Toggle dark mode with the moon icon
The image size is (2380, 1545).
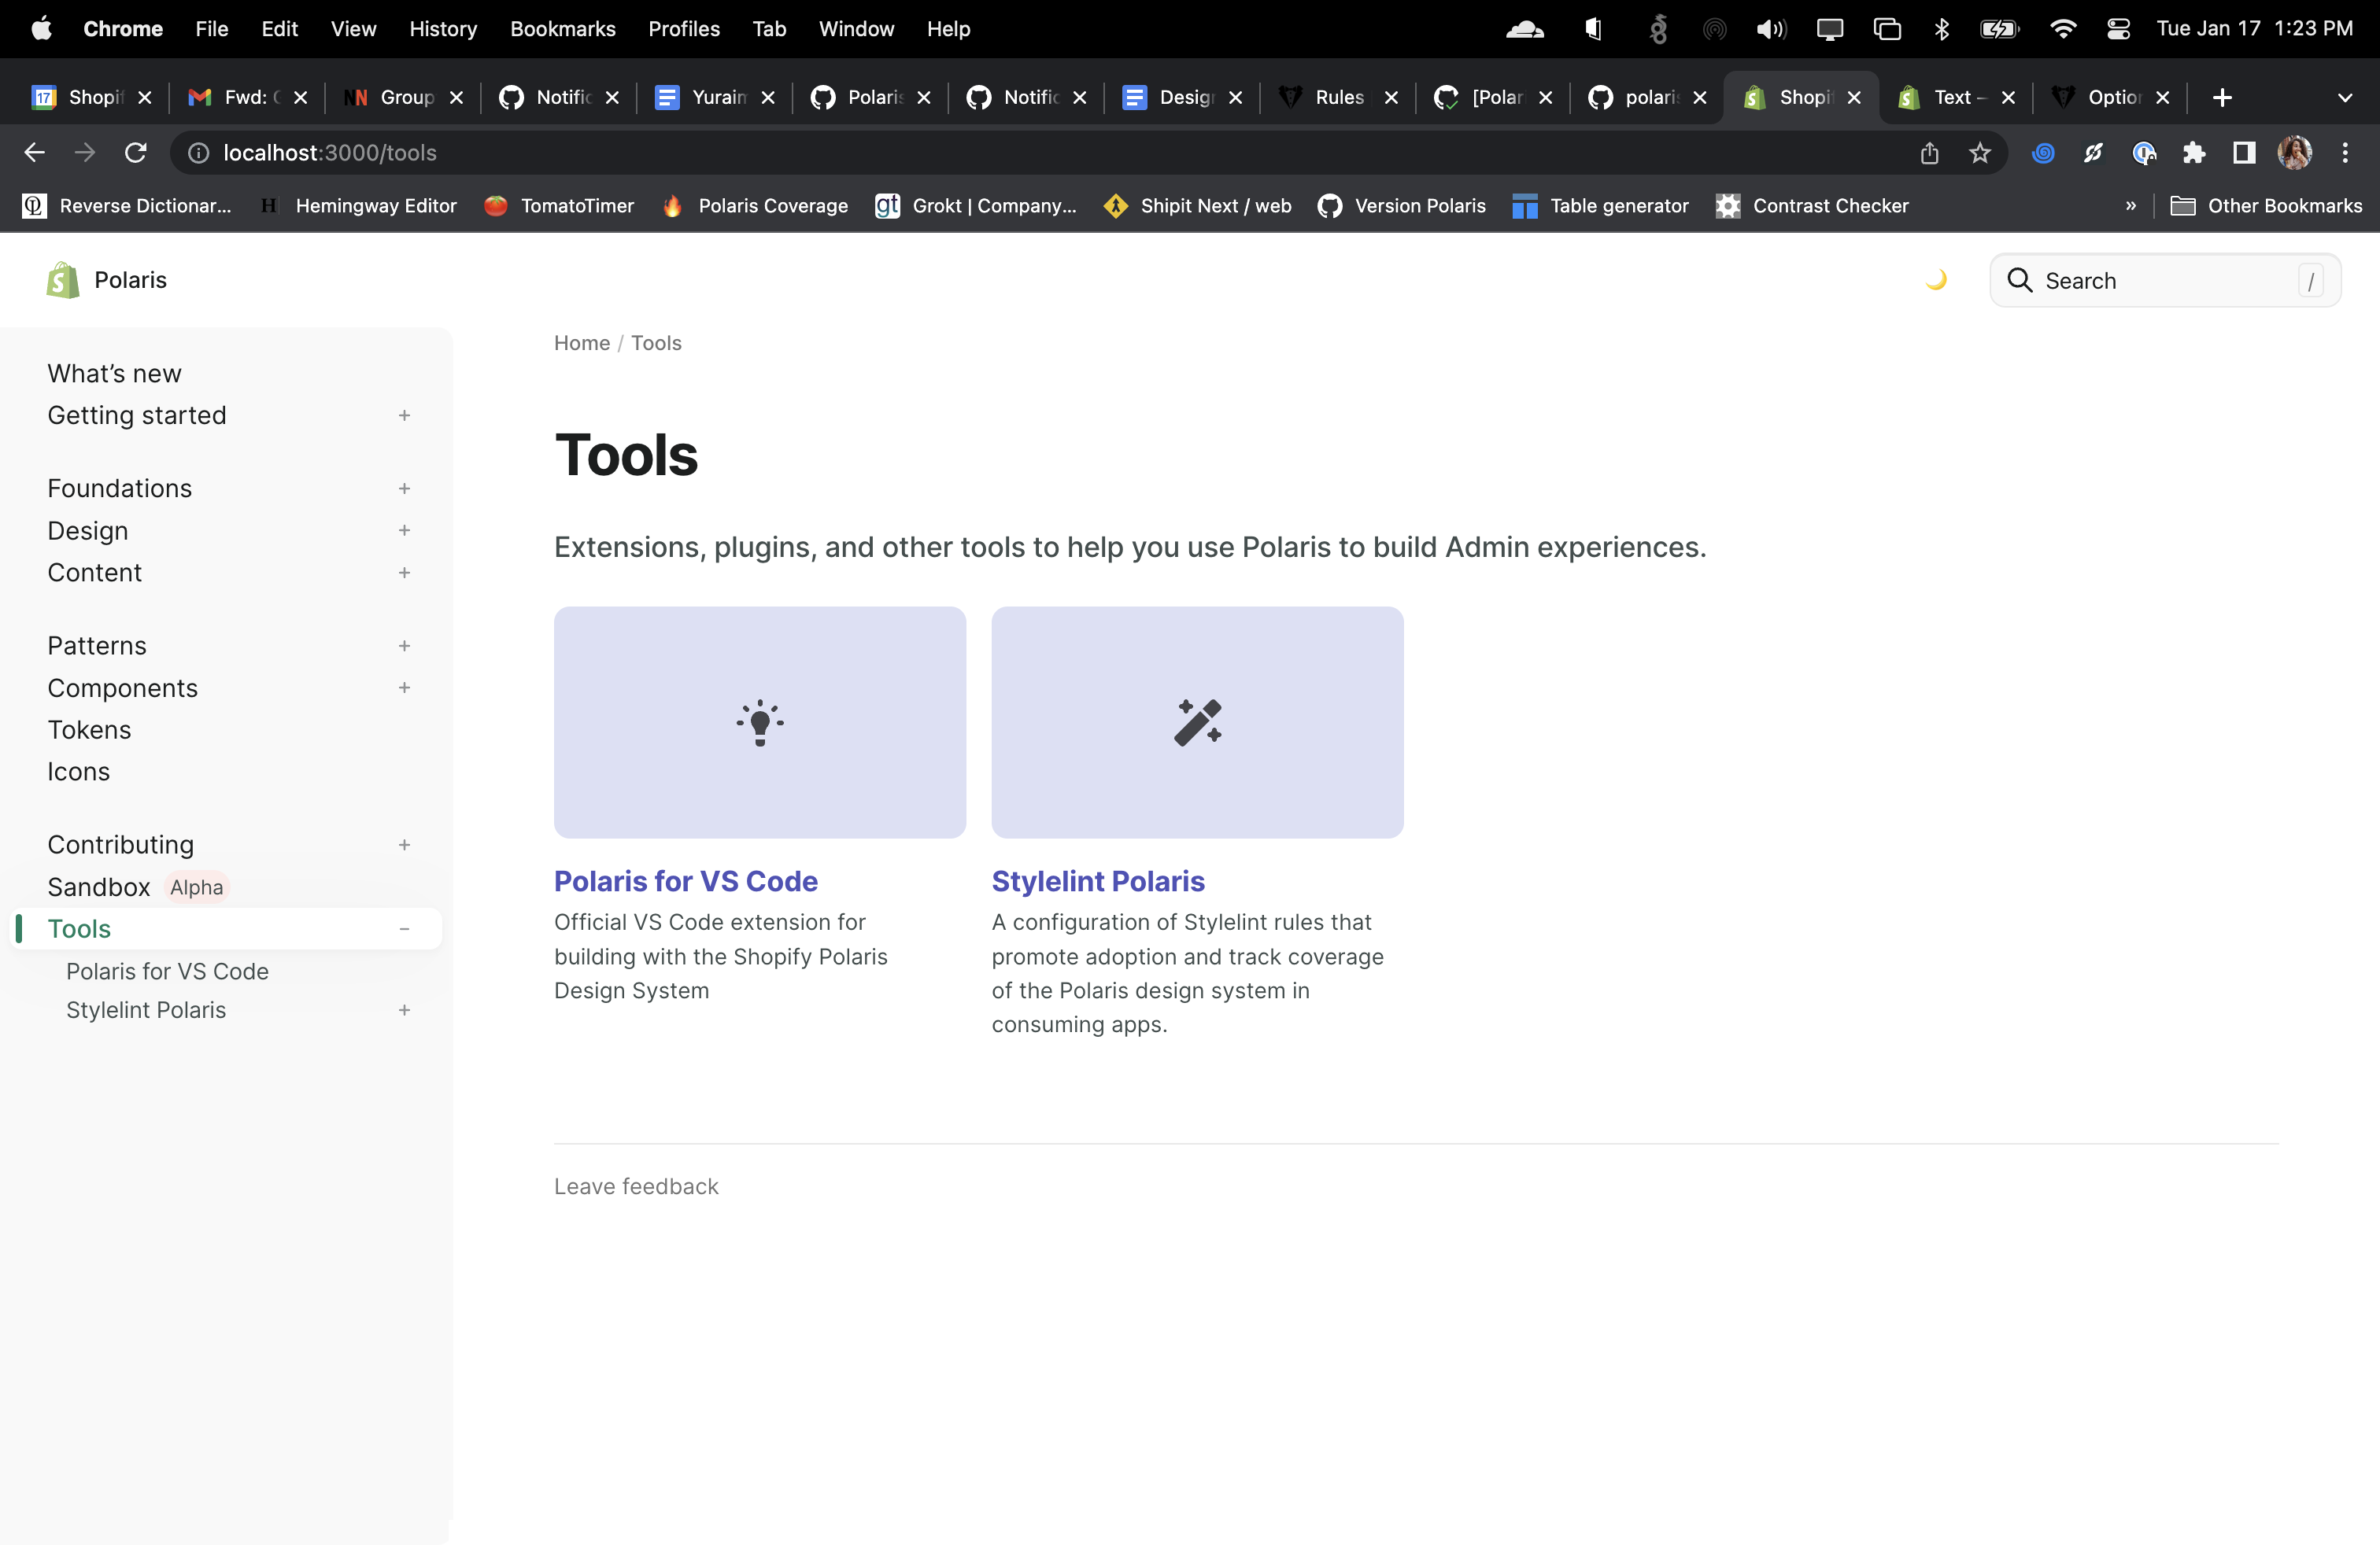click(x=1936, y=280)
